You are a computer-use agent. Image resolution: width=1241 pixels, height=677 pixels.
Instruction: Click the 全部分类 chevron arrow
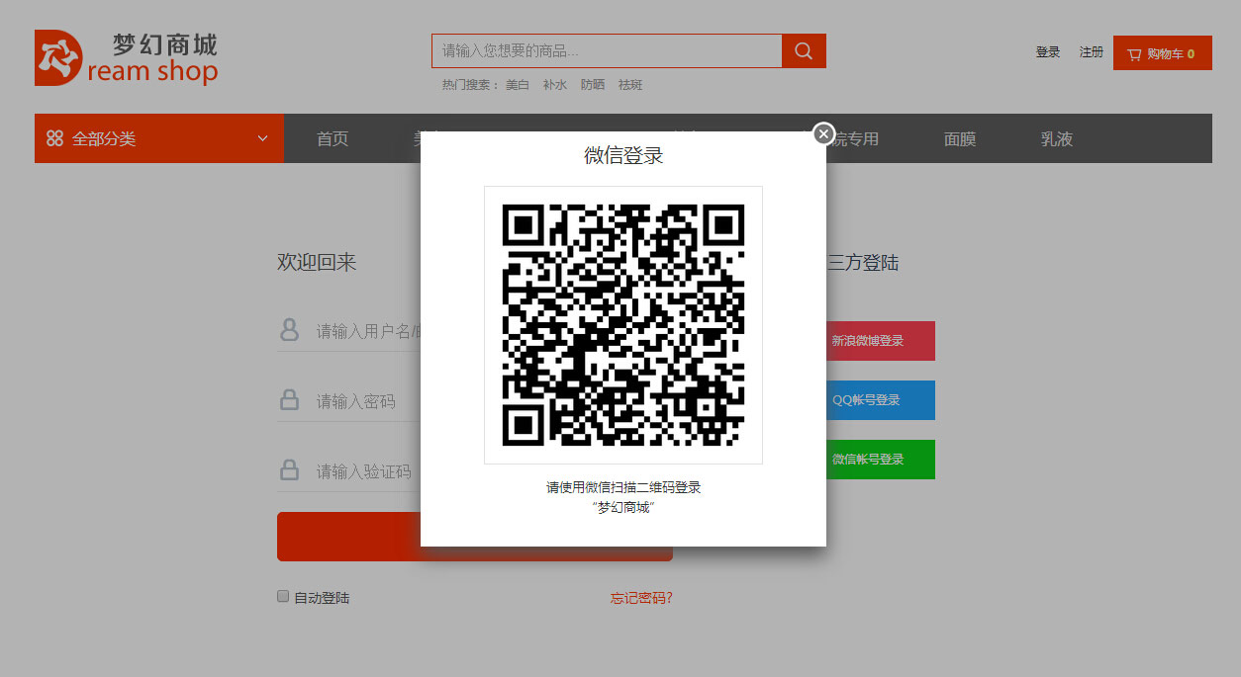pos(263,139)
